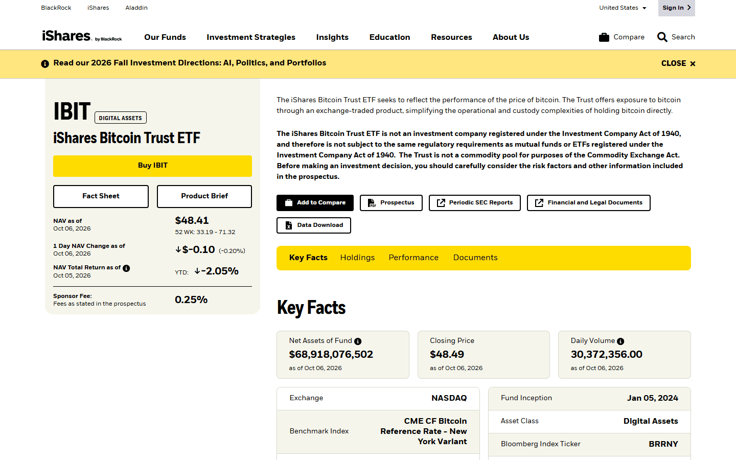Click the Sign In arrow chevron
Viewport: 736px width, 460px height.
pos(689,8)
